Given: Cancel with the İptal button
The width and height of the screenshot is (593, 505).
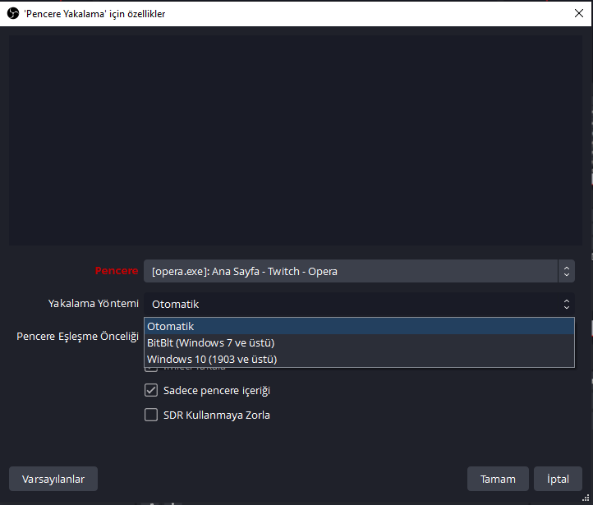Looking at the screenshot, I should point(558,479).
